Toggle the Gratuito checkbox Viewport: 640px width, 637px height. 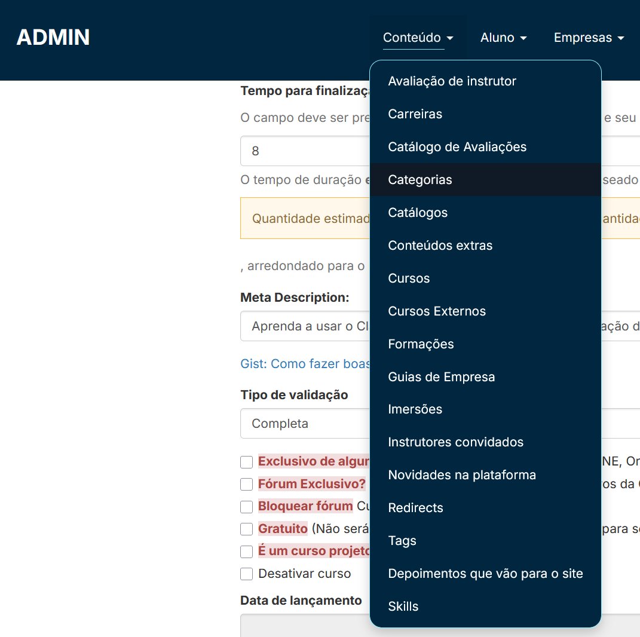(x=247, y=529)
